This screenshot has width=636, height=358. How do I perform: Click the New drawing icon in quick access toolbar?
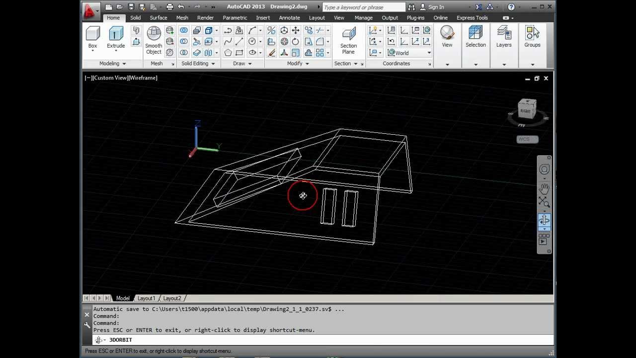pos(109,7)
